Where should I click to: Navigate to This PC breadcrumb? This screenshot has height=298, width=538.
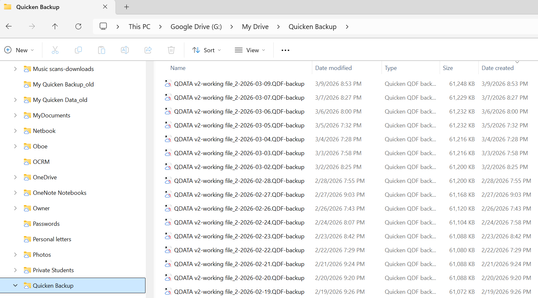(139, 27)
